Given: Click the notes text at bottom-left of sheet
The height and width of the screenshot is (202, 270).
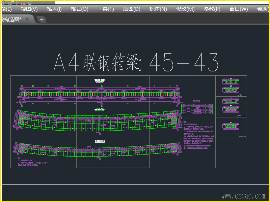Looking at the screenshot, I should [x=33, y=162].
